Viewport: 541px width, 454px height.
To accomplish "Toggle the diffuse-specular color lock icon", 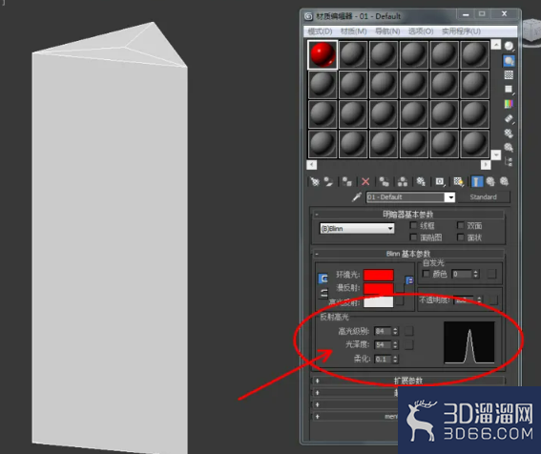I will tap(323, 293).
